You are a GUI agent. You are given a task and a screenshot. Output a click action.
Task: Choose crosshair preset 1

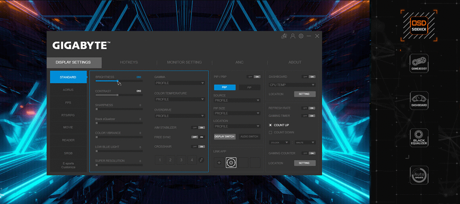tap(159, 160)
